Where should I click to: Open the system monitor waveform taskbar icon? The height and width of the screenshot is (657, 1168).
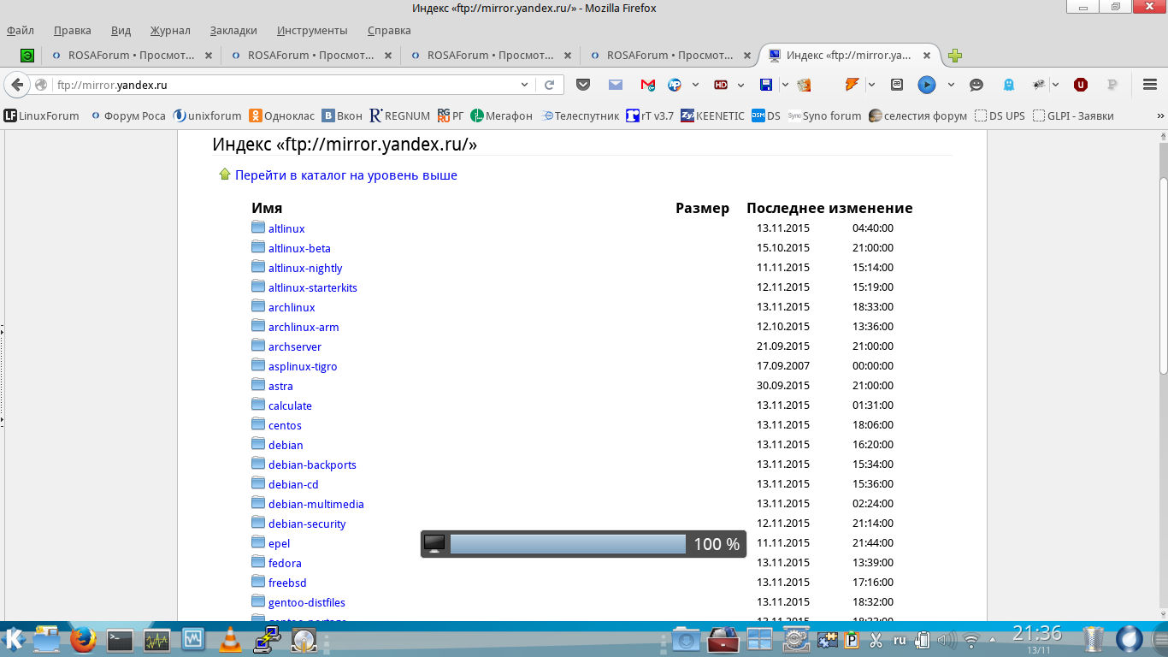[x=156, y=639]
